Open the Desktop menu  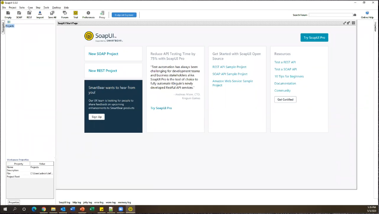click(x=57, y=8)
